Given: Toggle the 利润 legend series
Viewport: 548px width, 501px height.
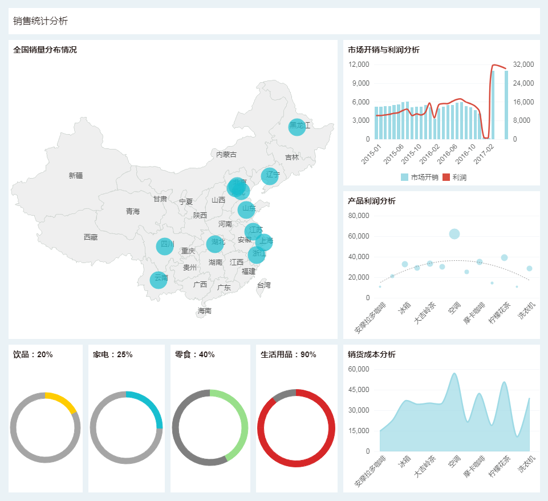Looking at the screenshot, I should [455, 177].
